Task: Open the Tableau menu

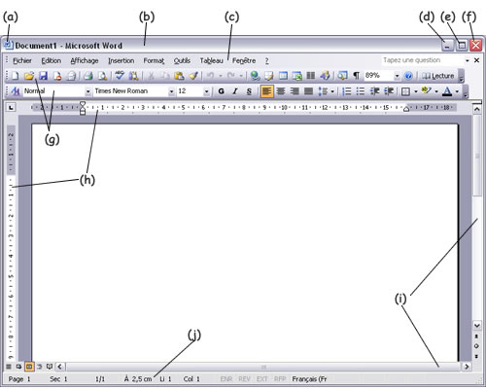Action: (x=211, y=60)
